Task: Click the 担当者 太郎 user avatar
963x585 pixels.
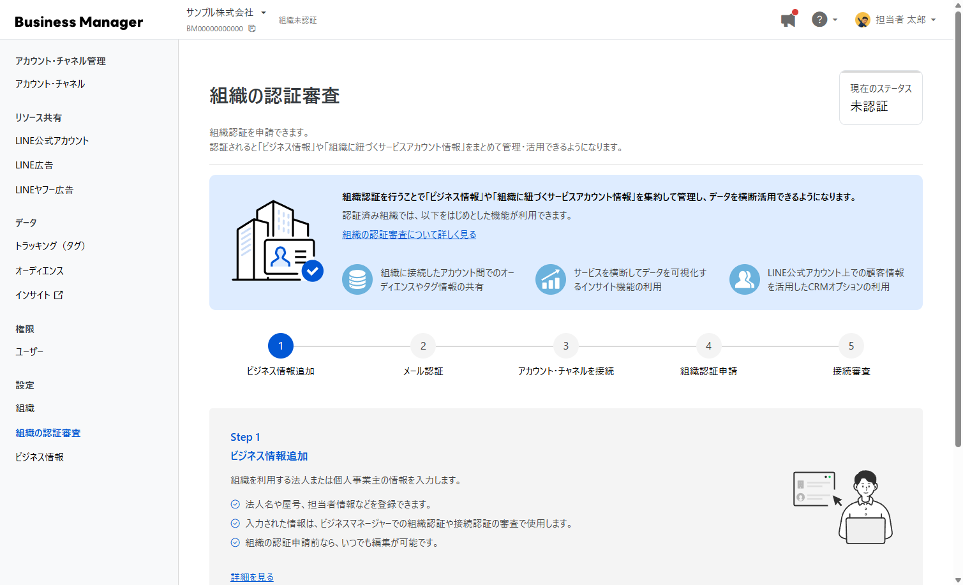Action: click(863, 20)
